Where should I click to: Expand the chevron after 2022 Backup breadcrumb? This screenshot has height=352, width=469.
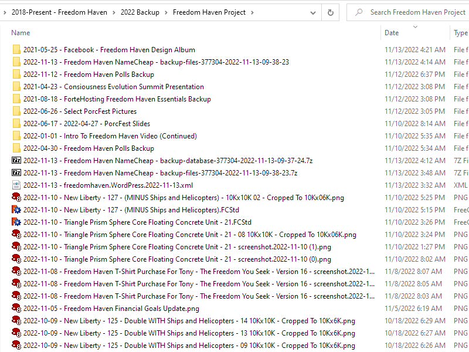pos(166,12)
